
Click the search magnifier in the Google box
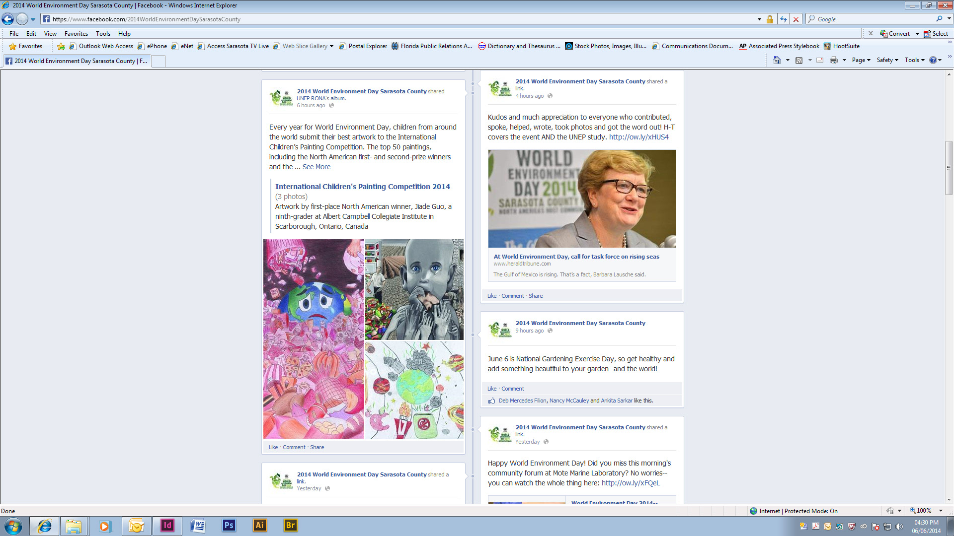tap(939, 19)
